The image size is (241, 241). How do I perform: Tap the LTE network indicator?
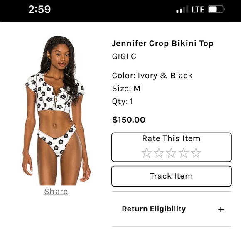click(x=198, y=10)
